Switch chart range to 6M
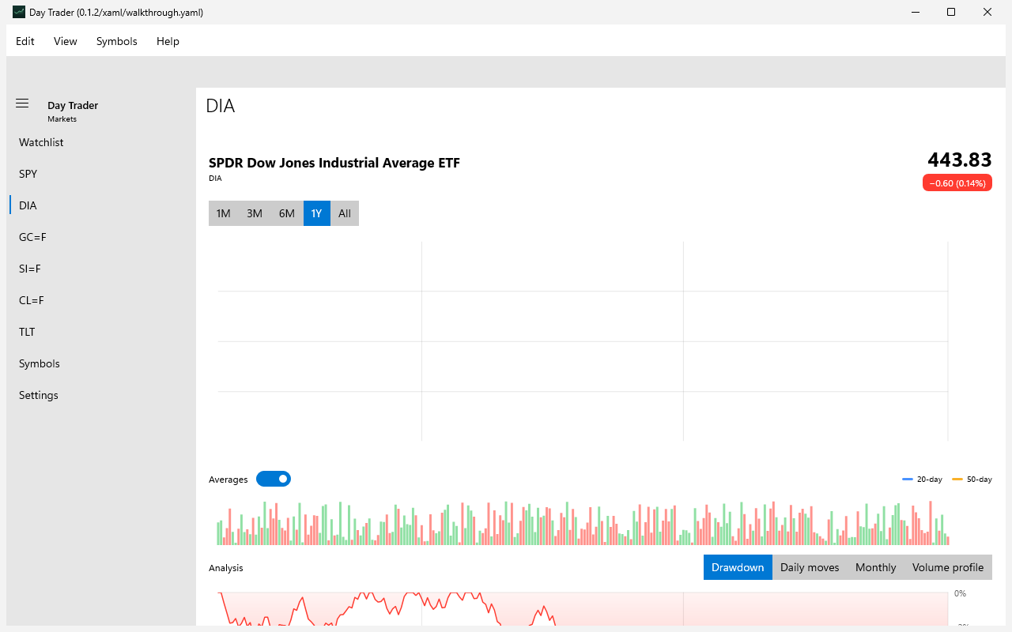This screenshot has width=1012, height=632. click(x=287, y=213)
